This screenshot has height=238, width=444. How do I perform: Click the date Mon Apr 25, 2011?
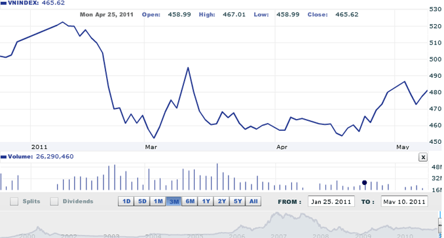[107, 14]
